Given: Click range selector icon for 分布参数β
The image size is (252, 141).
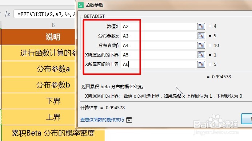Looking at the screenshot, I should pyautogui.click(x=201, y=46).
